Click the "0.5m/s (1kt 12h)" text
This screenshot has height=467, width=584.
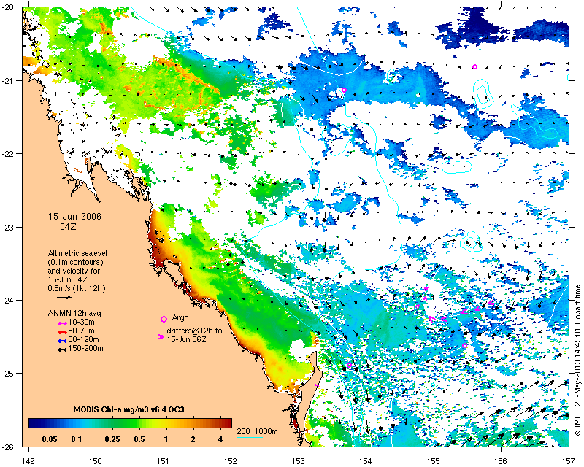[77, 289]
